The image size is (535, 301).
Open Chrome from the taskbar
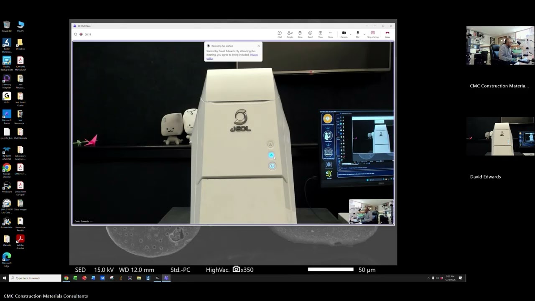point(66,278)
